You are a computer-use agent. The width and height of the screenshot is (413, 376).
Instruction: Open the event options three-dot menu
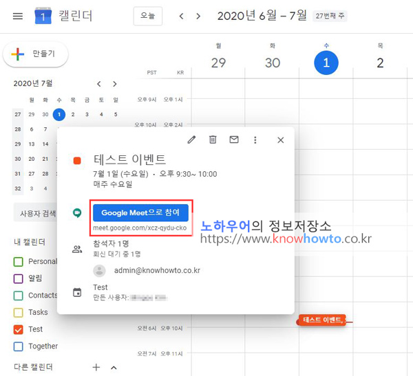tap(255, 140)
